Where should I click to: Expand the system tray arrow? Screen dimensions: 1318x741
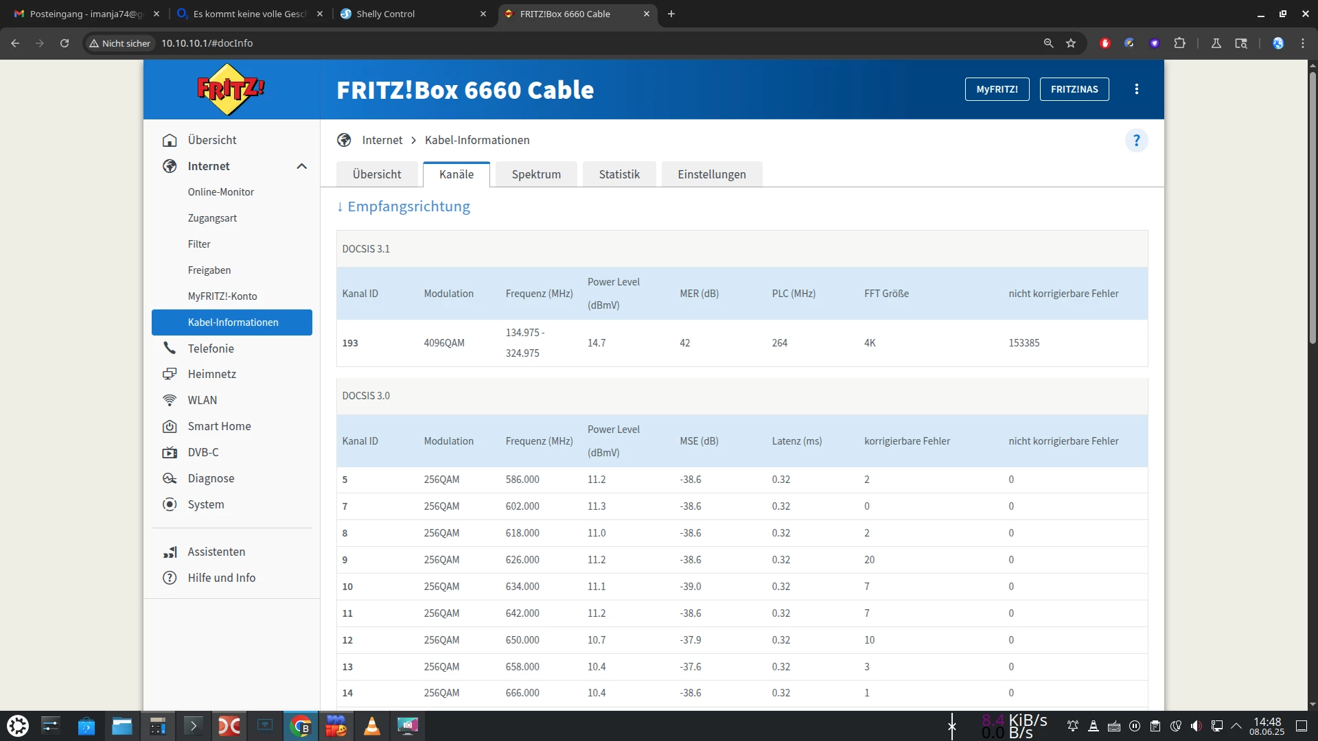tap(1236, 726)
